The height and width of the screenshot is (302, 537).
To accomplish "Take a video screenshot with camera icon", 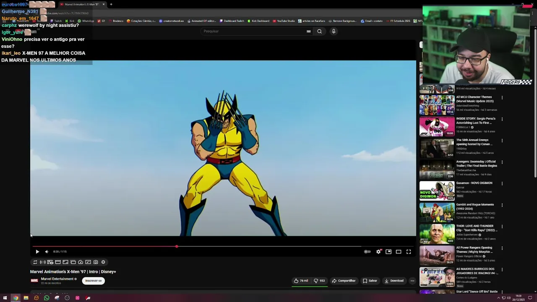I will pos(96,262).
